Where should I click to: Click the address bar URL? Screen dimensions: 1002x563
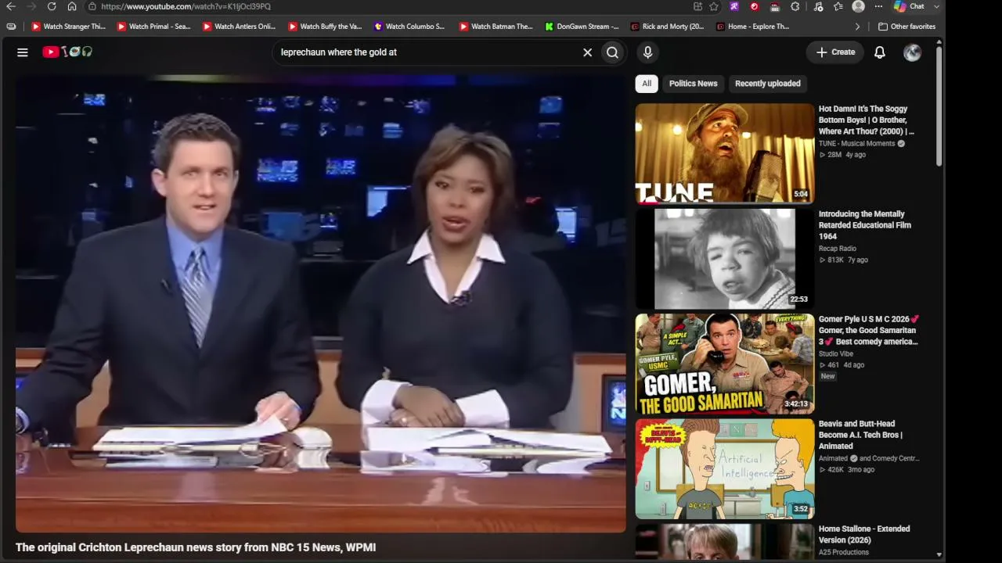(186, 6)
